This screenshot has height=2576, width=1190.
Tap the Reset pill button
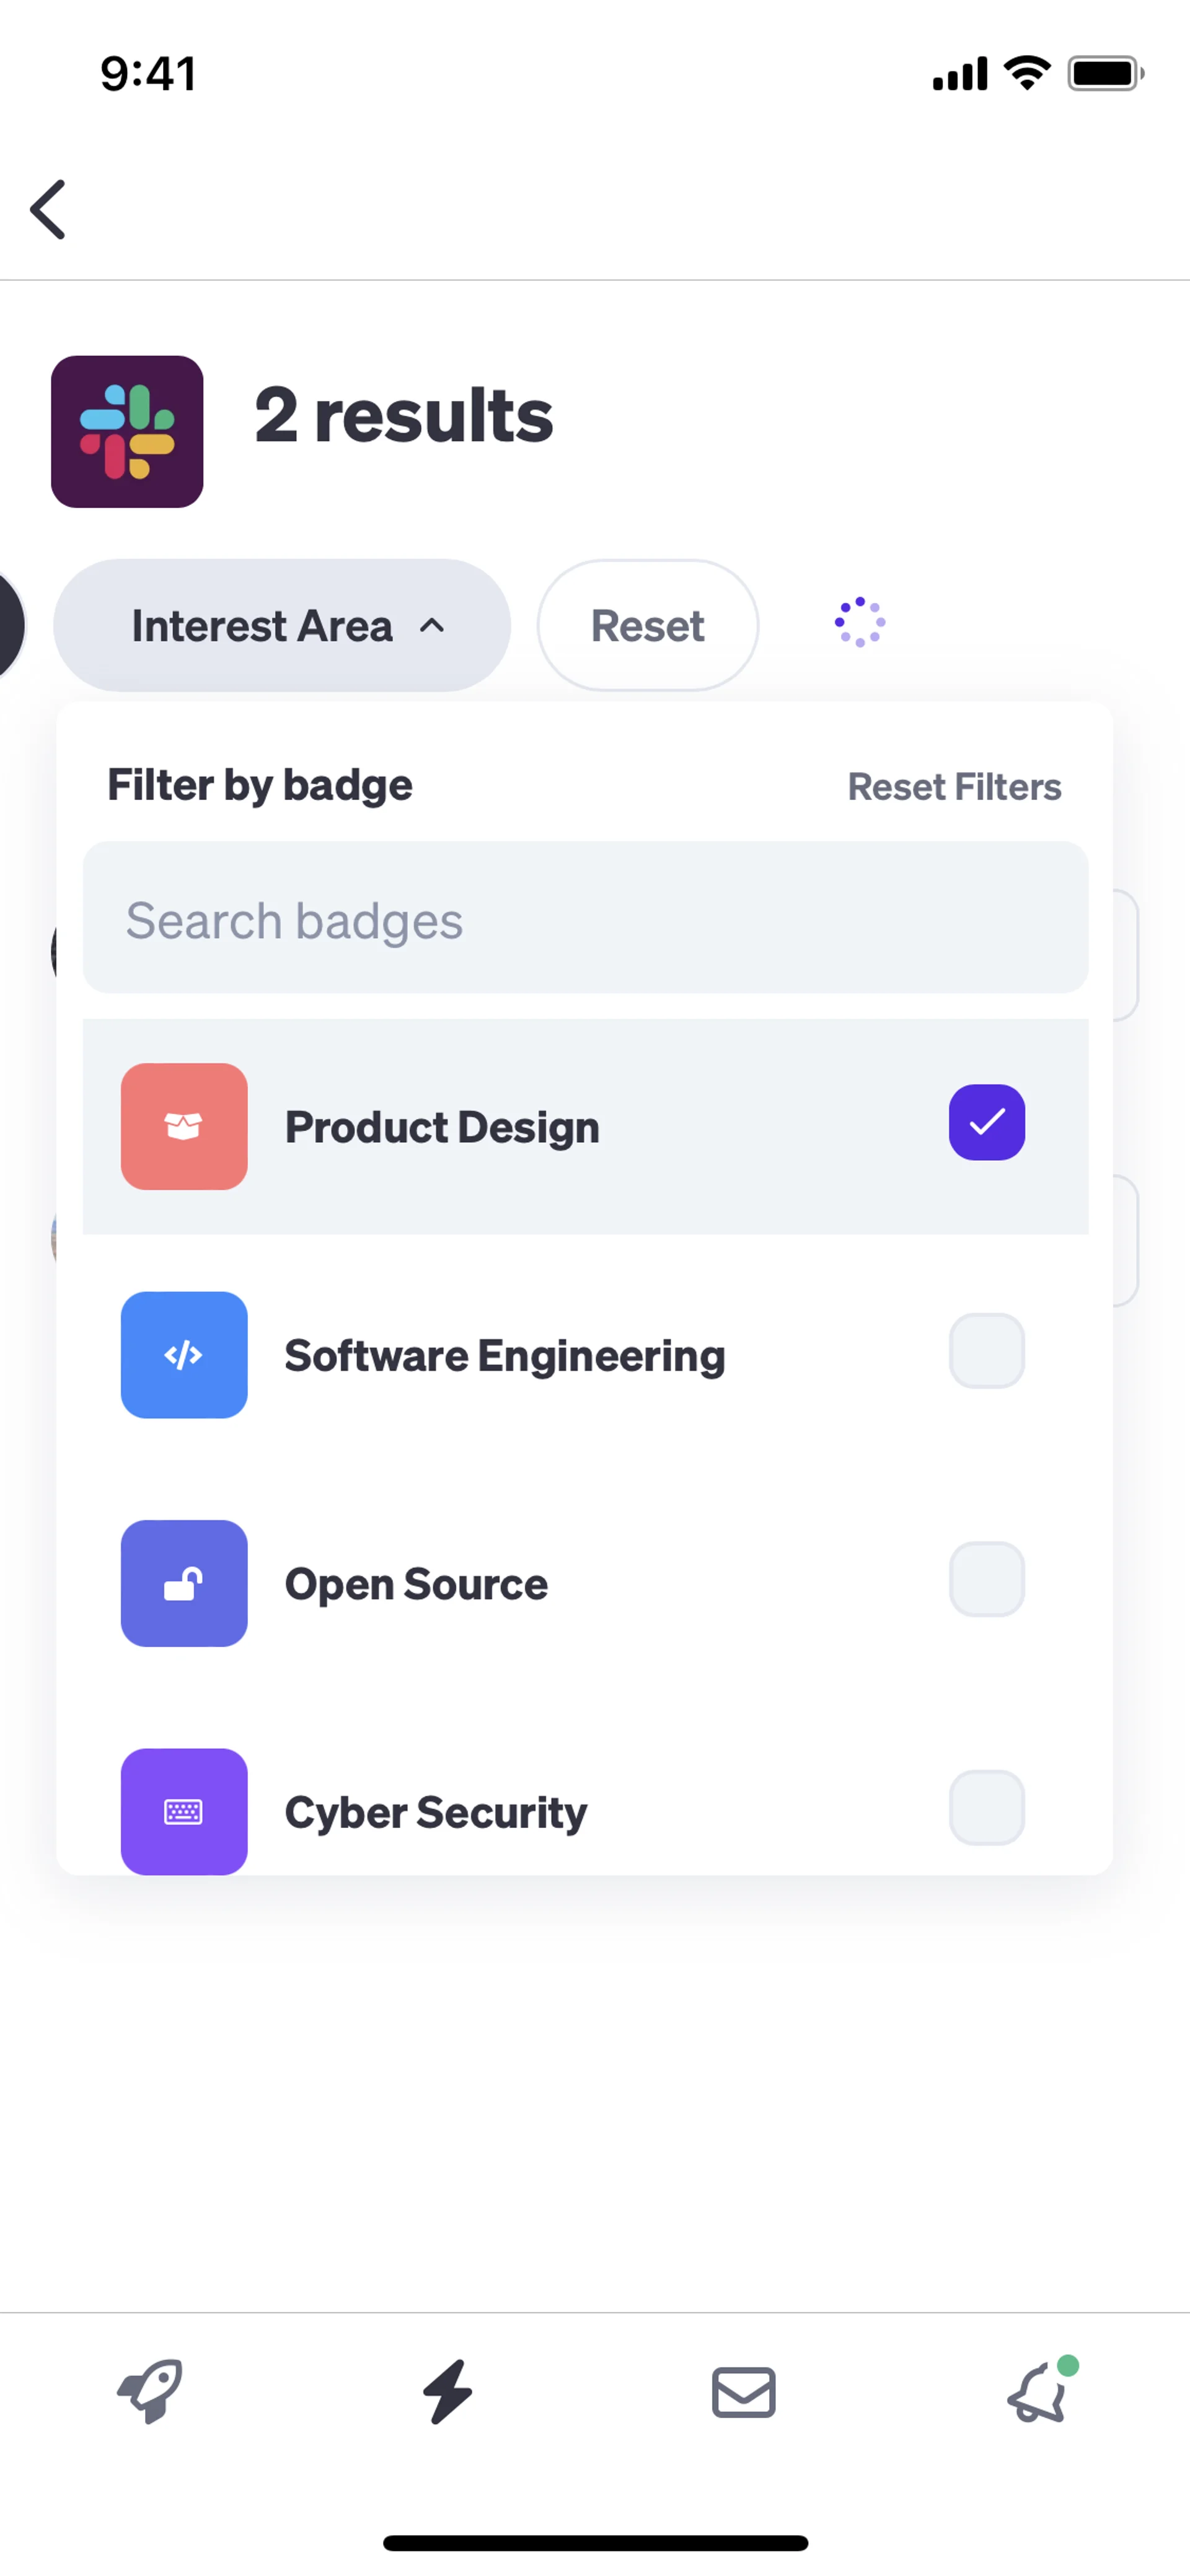[x=647, y=626]
